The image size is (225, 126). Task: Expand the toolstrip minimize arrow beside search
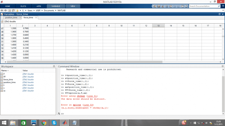(223, 6)
